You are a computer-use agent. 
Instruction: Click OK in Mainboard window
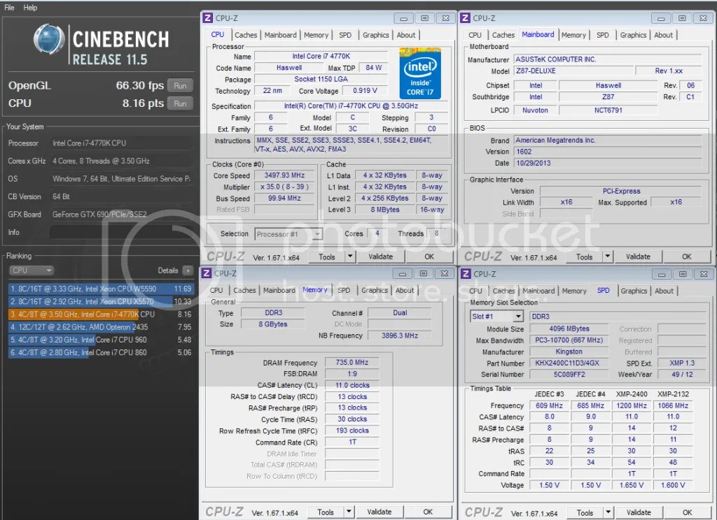pos(686,257)
